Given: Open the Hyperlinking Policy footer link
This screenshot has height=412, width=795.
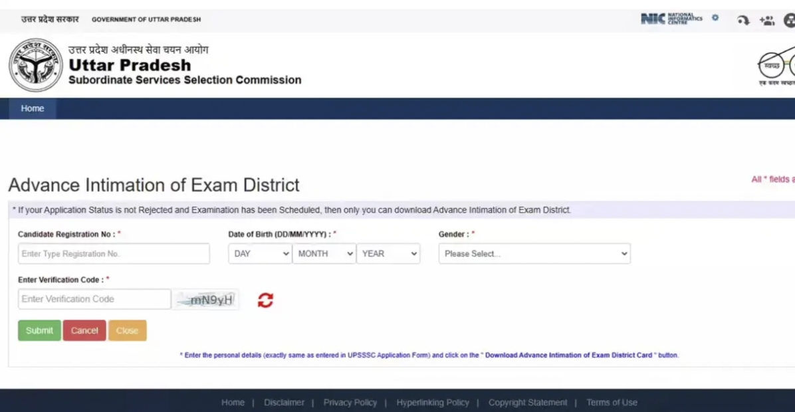Looking at the screenshot, I should click(x=433, y=403).
